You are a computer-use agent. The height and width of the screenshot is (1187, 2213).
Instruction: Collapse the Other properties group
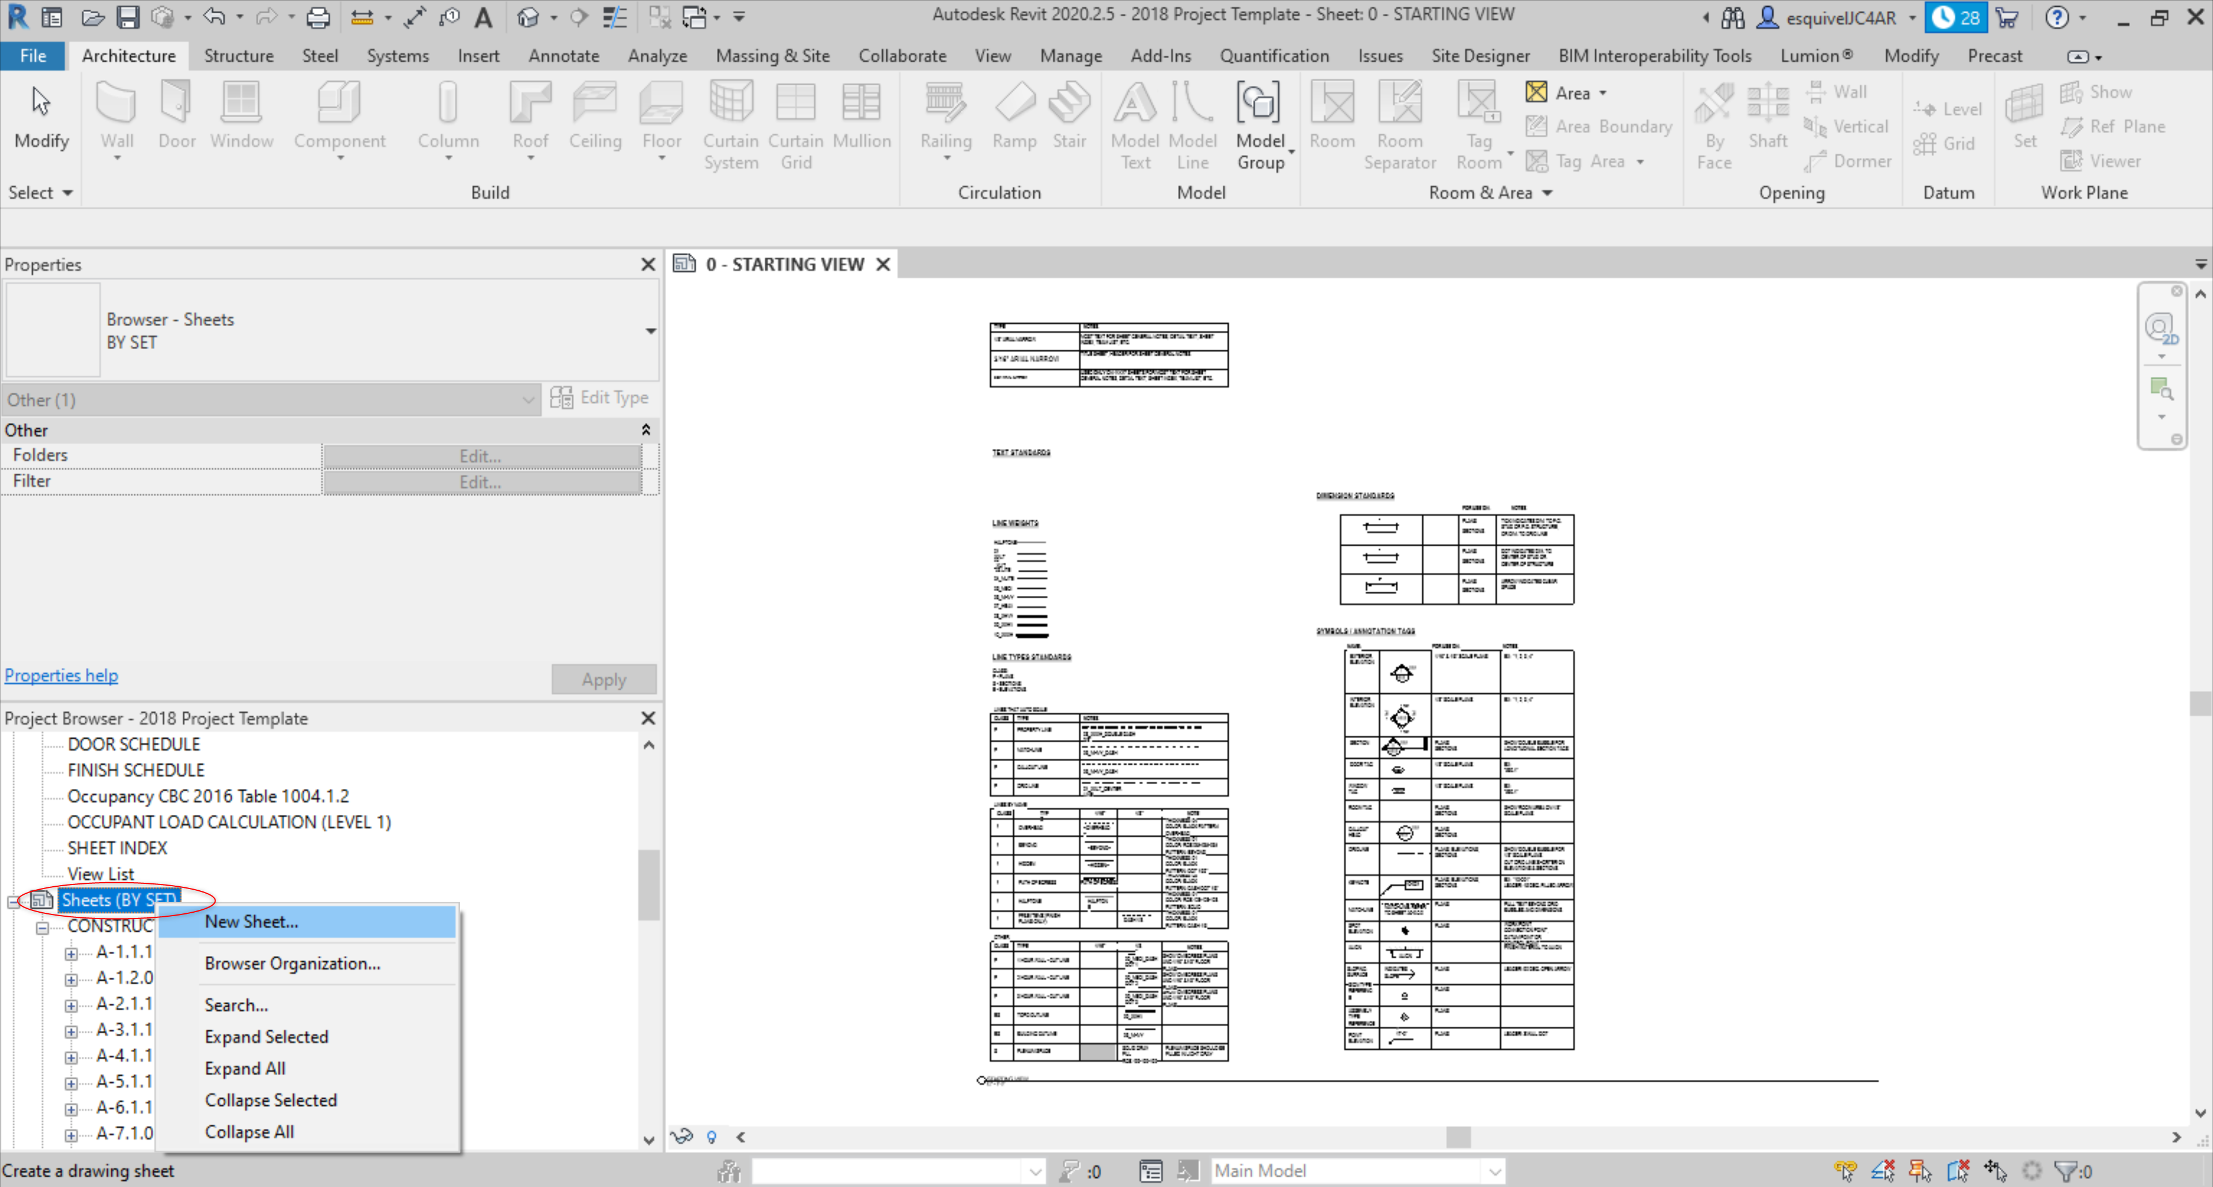coord(645,429)
